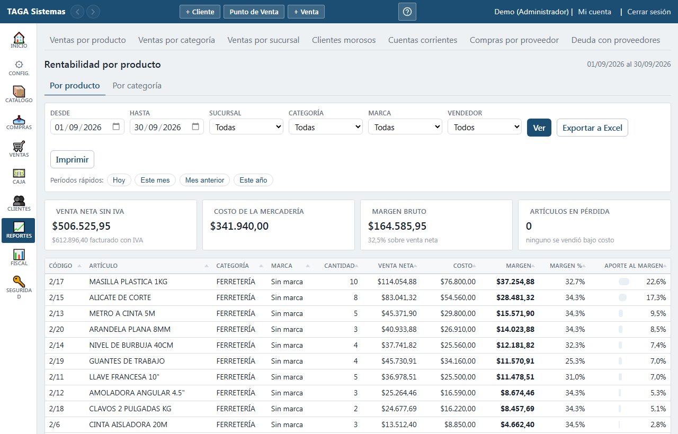Open the Deuda con proveedores report

tap(615, 40)
